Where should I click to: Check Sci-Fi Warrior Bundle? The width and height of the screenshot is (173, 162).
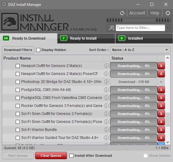(x=18, y=130)
